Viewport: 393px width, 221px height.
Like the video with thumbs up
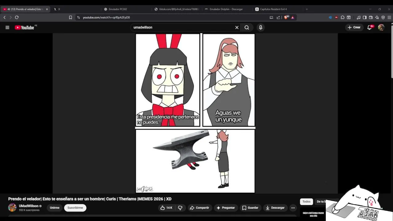166,208
